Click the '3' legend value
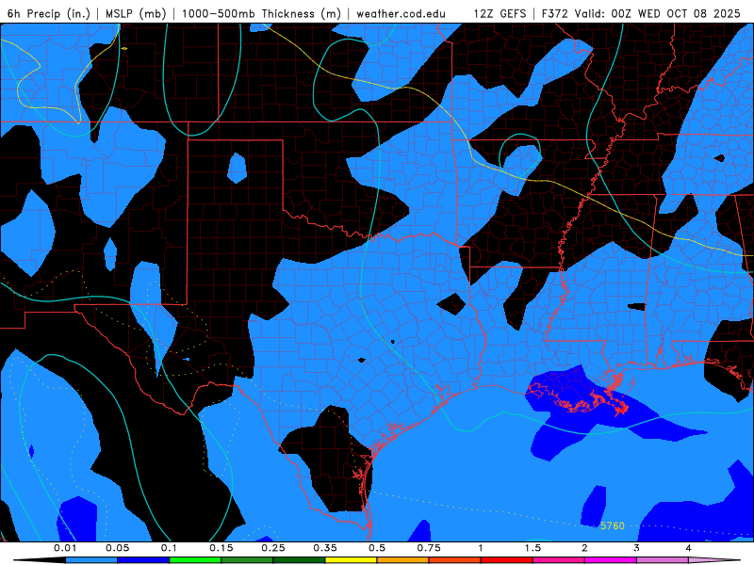The height and width of the screenshot is (565, 754). 637,548
